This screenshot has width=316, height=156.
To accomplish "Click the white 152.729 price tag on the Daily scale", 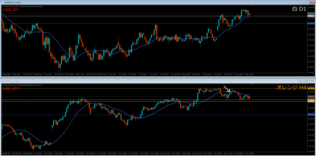I will pyautogui.click(x=311, y=16).
